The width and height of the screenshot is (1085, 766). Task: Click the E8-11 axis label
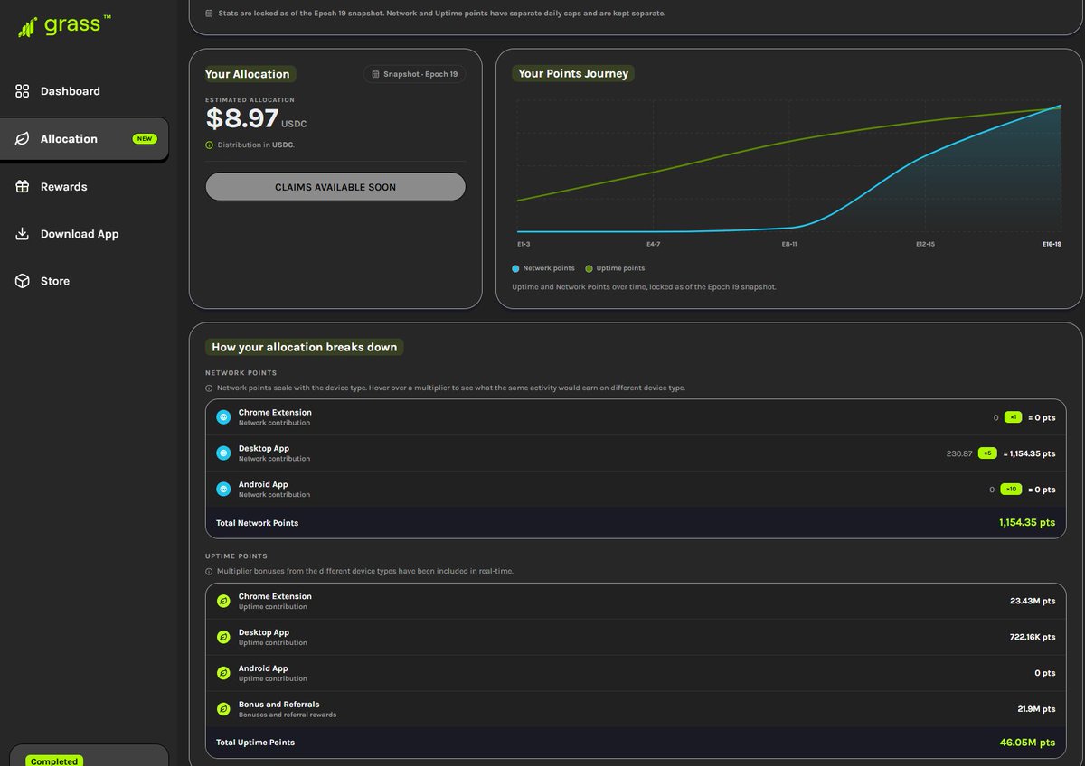[788, 245]
